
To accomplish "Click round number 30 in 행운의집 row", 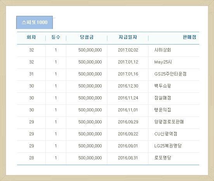I will 31,110.
